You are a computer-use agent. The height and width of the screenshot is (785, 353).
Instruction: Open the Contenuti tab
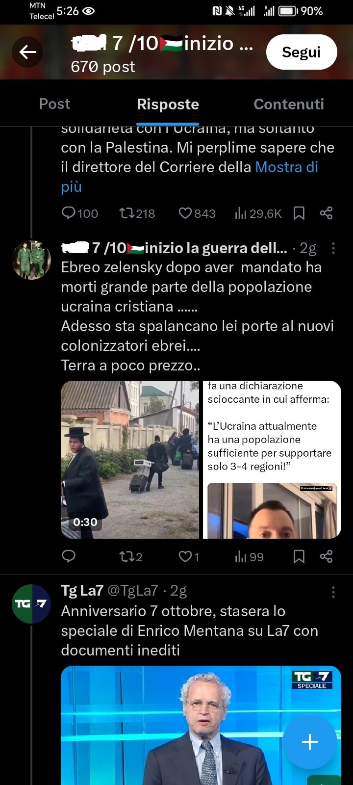coord(289,104)
